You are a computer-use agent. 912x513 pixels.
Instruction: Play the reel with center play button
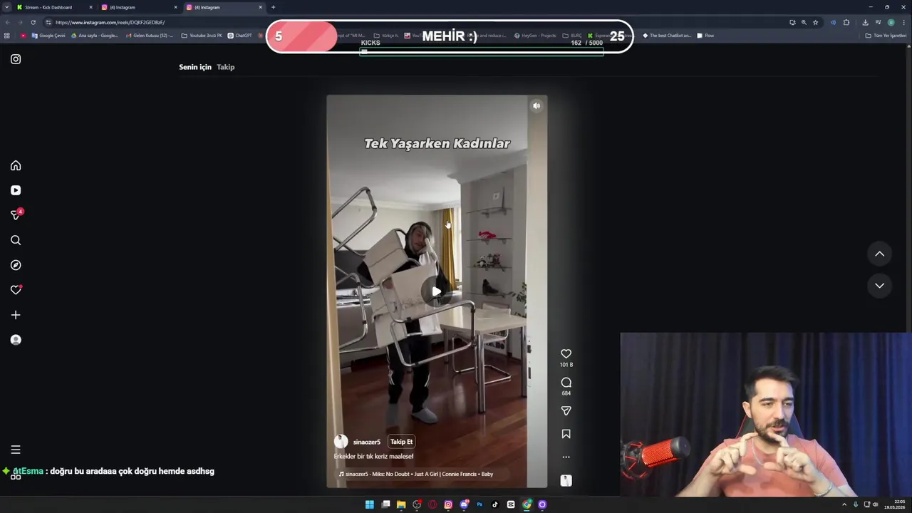(436, 291)
